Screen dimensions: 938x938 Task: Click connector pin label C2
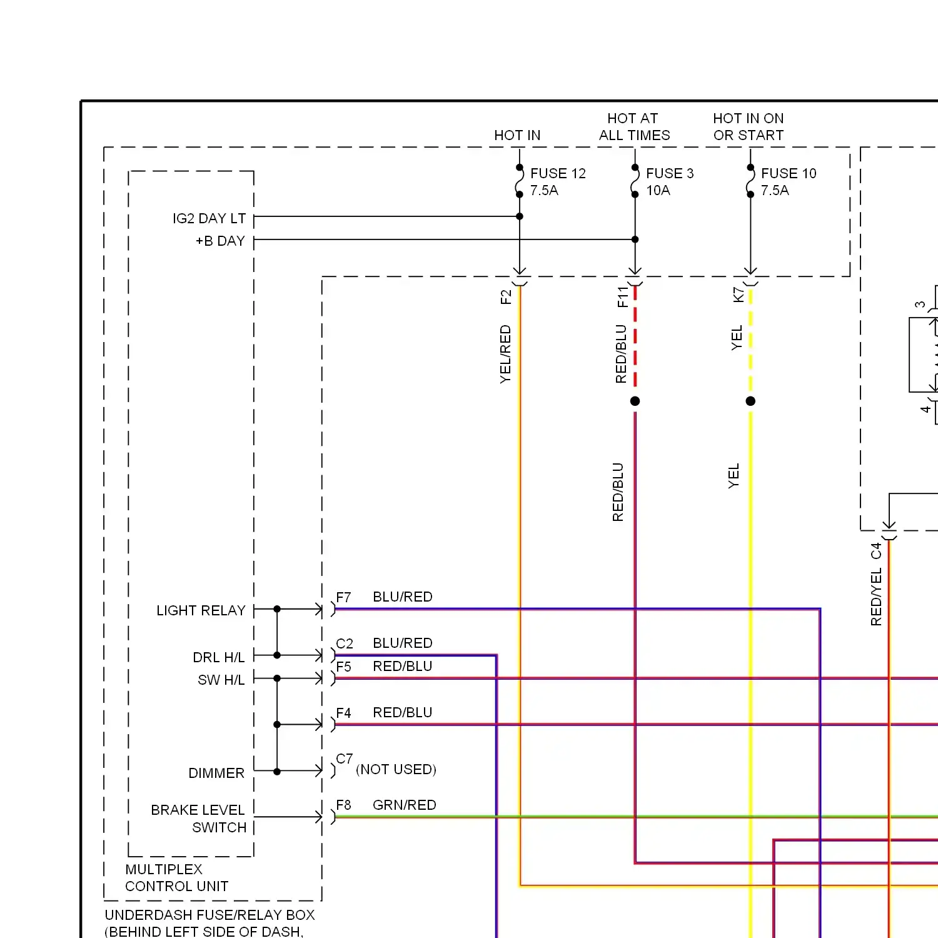click(345, 643)
